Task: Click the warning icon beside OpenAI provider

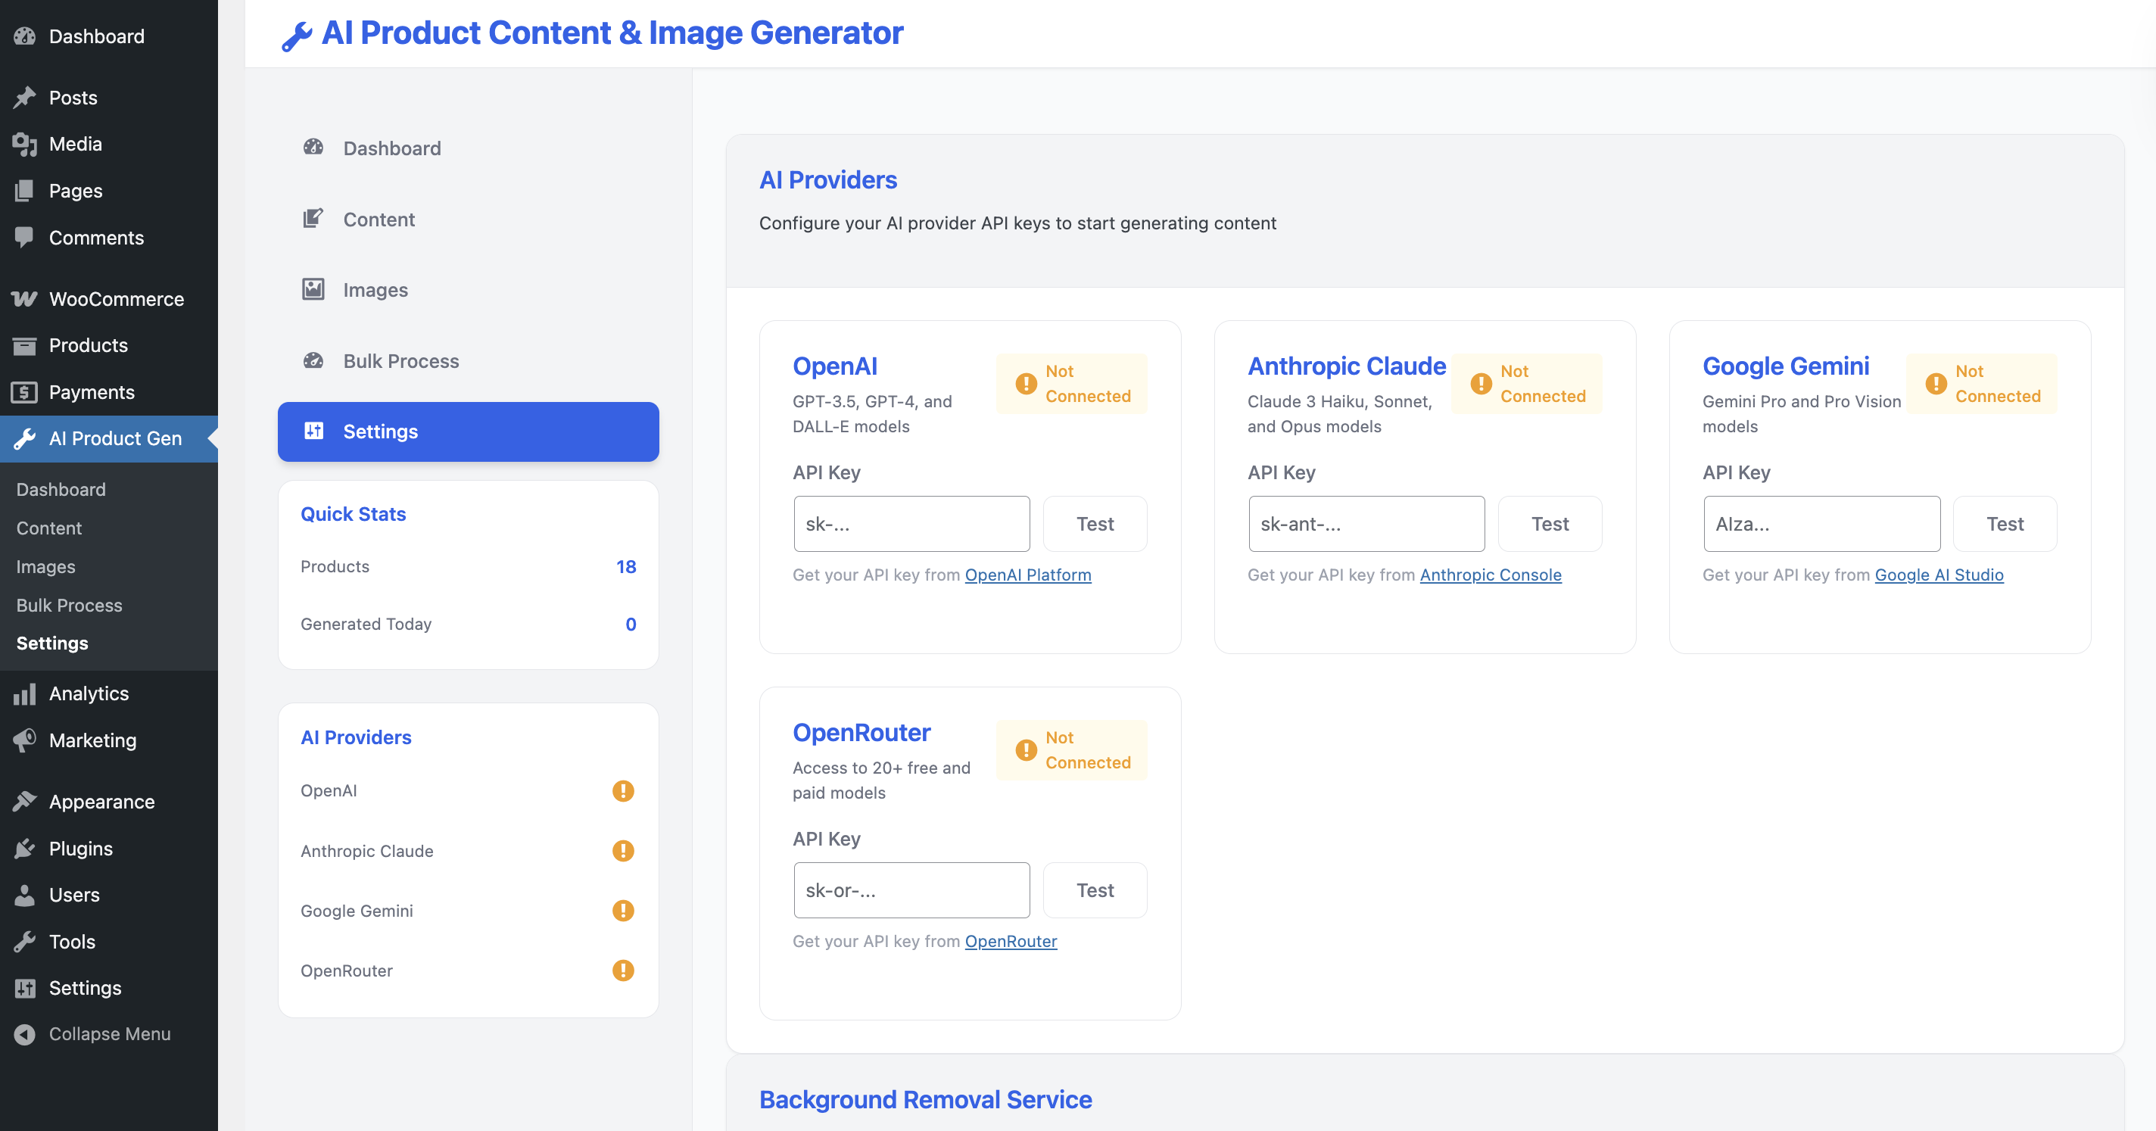Action: click(623, 790)
